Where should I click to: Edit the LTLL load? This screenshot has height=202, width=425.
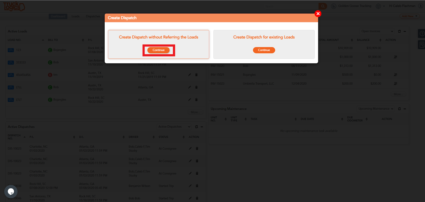(189, 87)
